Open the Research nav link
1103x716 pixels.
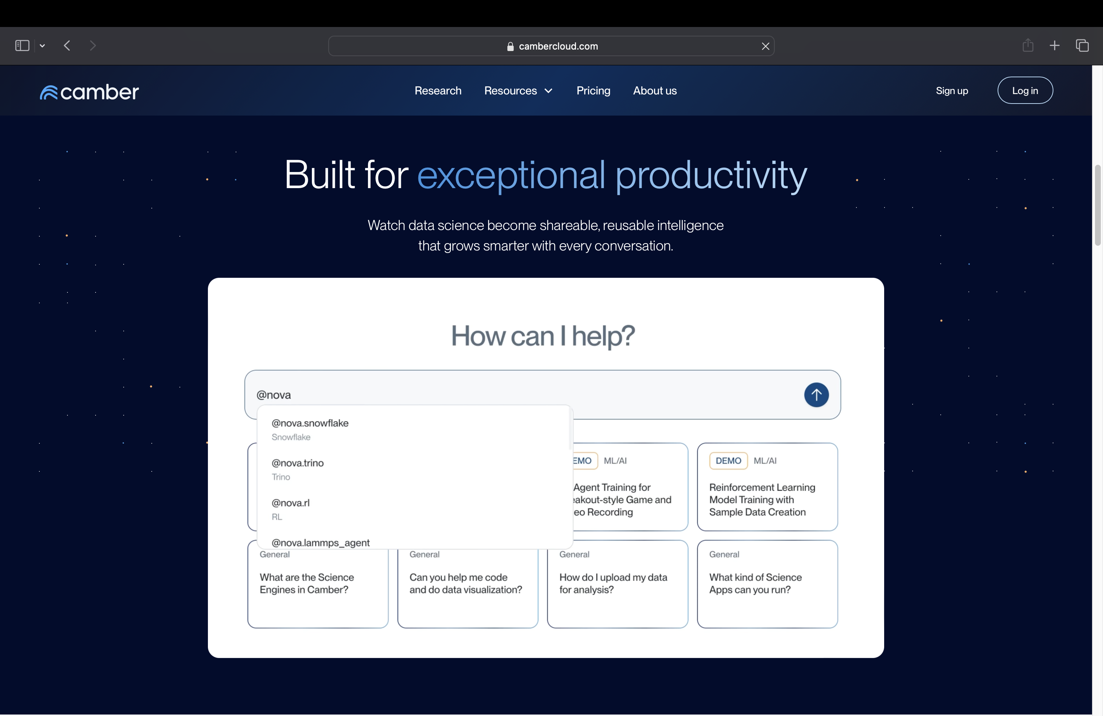tap(437, 91)
